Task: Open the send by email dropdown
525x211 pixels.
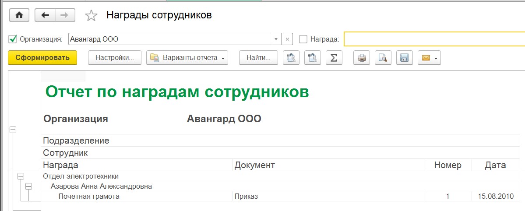Action: [x=429, y=58]
